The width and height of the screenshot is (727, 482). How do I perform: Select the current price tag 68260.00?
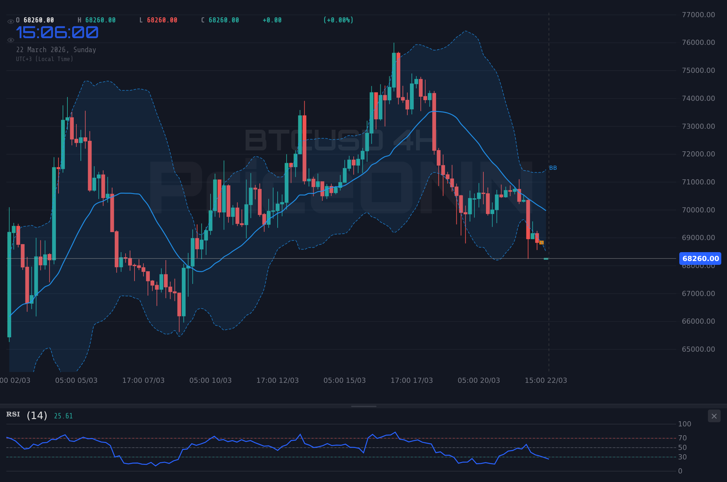click(701, 258)
